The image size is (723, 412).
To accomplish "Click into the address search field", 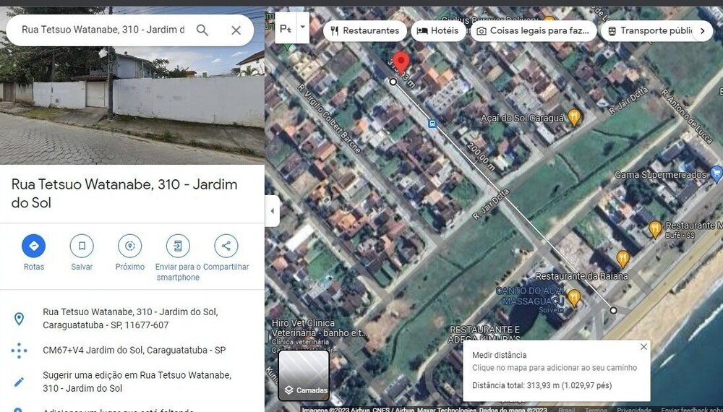I will pos(103,30).
